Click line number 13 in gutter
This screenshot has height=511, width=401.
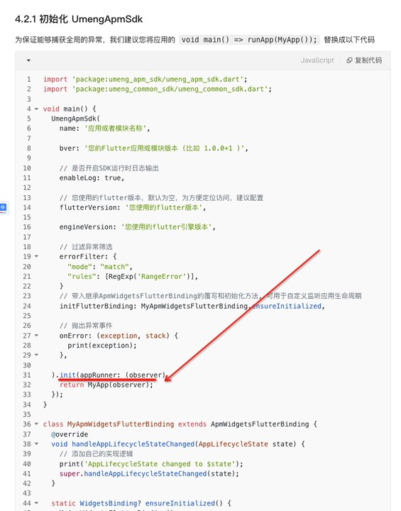tap(27, 198)
